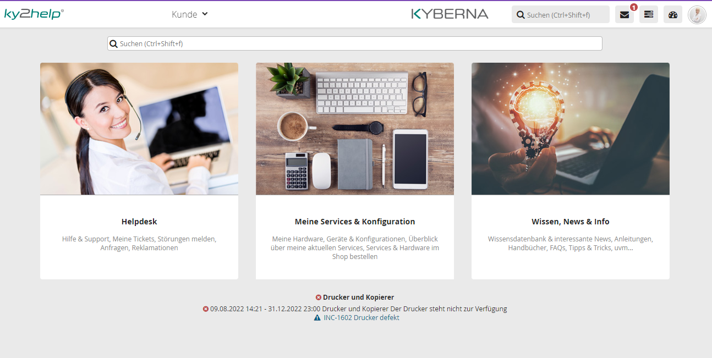Open the user profile avatar
Image resolution: width=712 pixels, height=358 pixels.
pyautogui.click(x=697, y=15)
